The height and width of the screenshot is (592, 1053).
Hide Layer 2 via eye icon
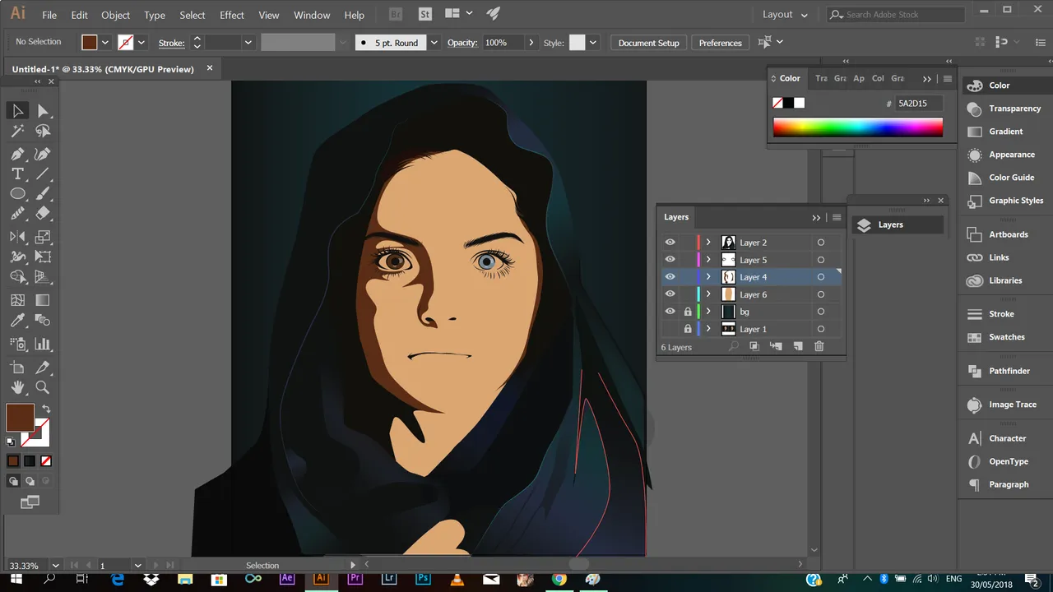pos(670,243)
